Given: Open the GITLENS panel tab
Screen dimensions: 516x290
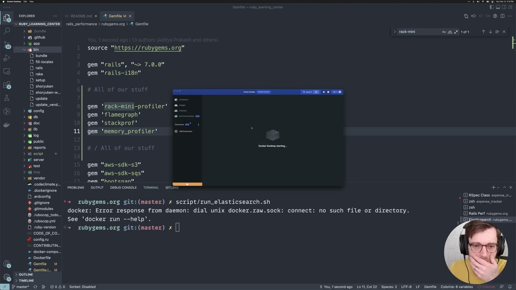Looking at the screenshot, I should pyautogui.click(x=172, y=187).
